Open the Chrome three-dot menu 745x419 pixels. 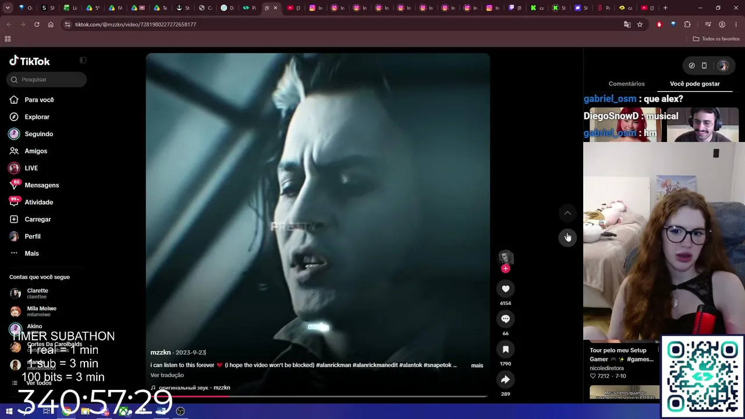pyautogui.click(x=735, y=24)
